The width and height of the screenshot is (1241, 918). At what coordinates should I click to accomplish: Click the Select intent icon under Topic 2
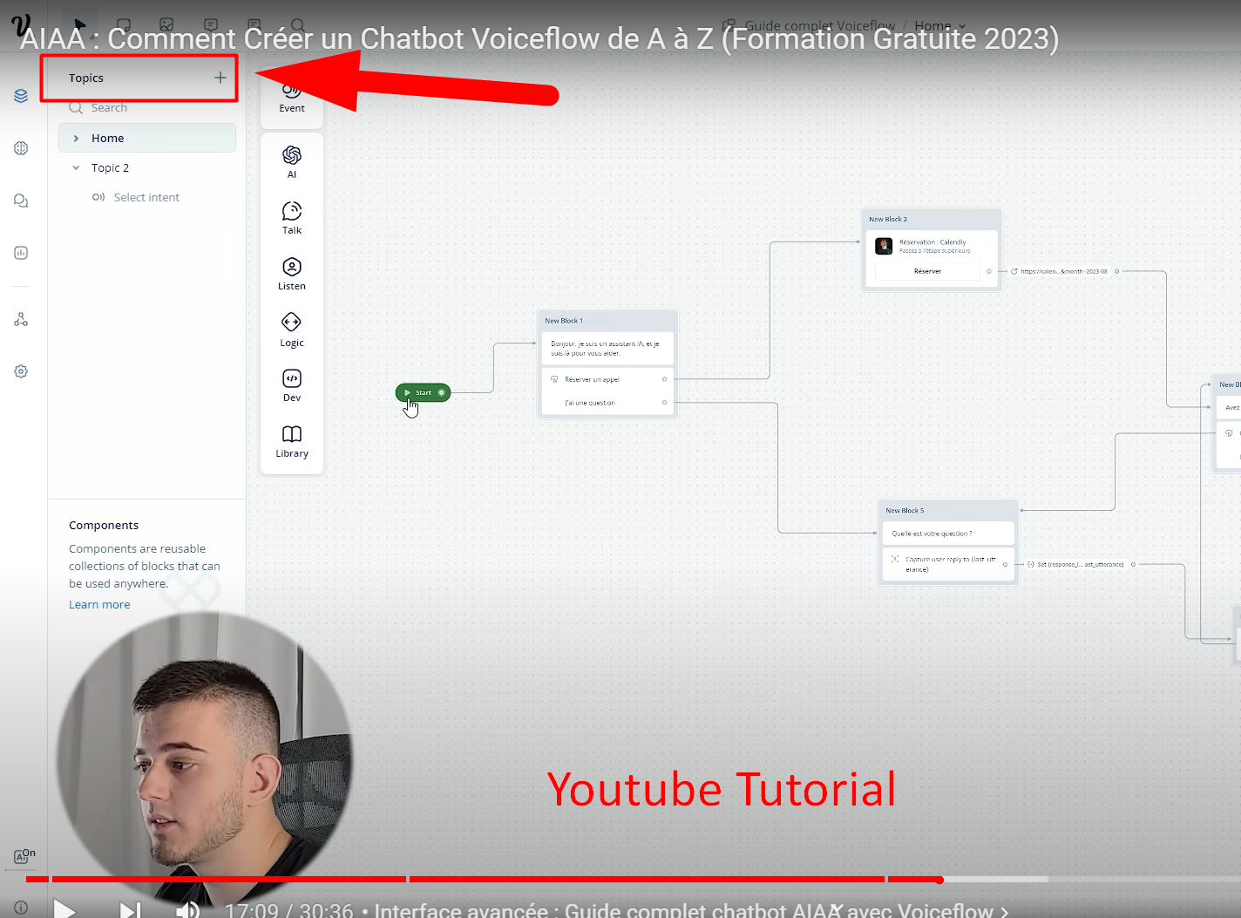98,197
